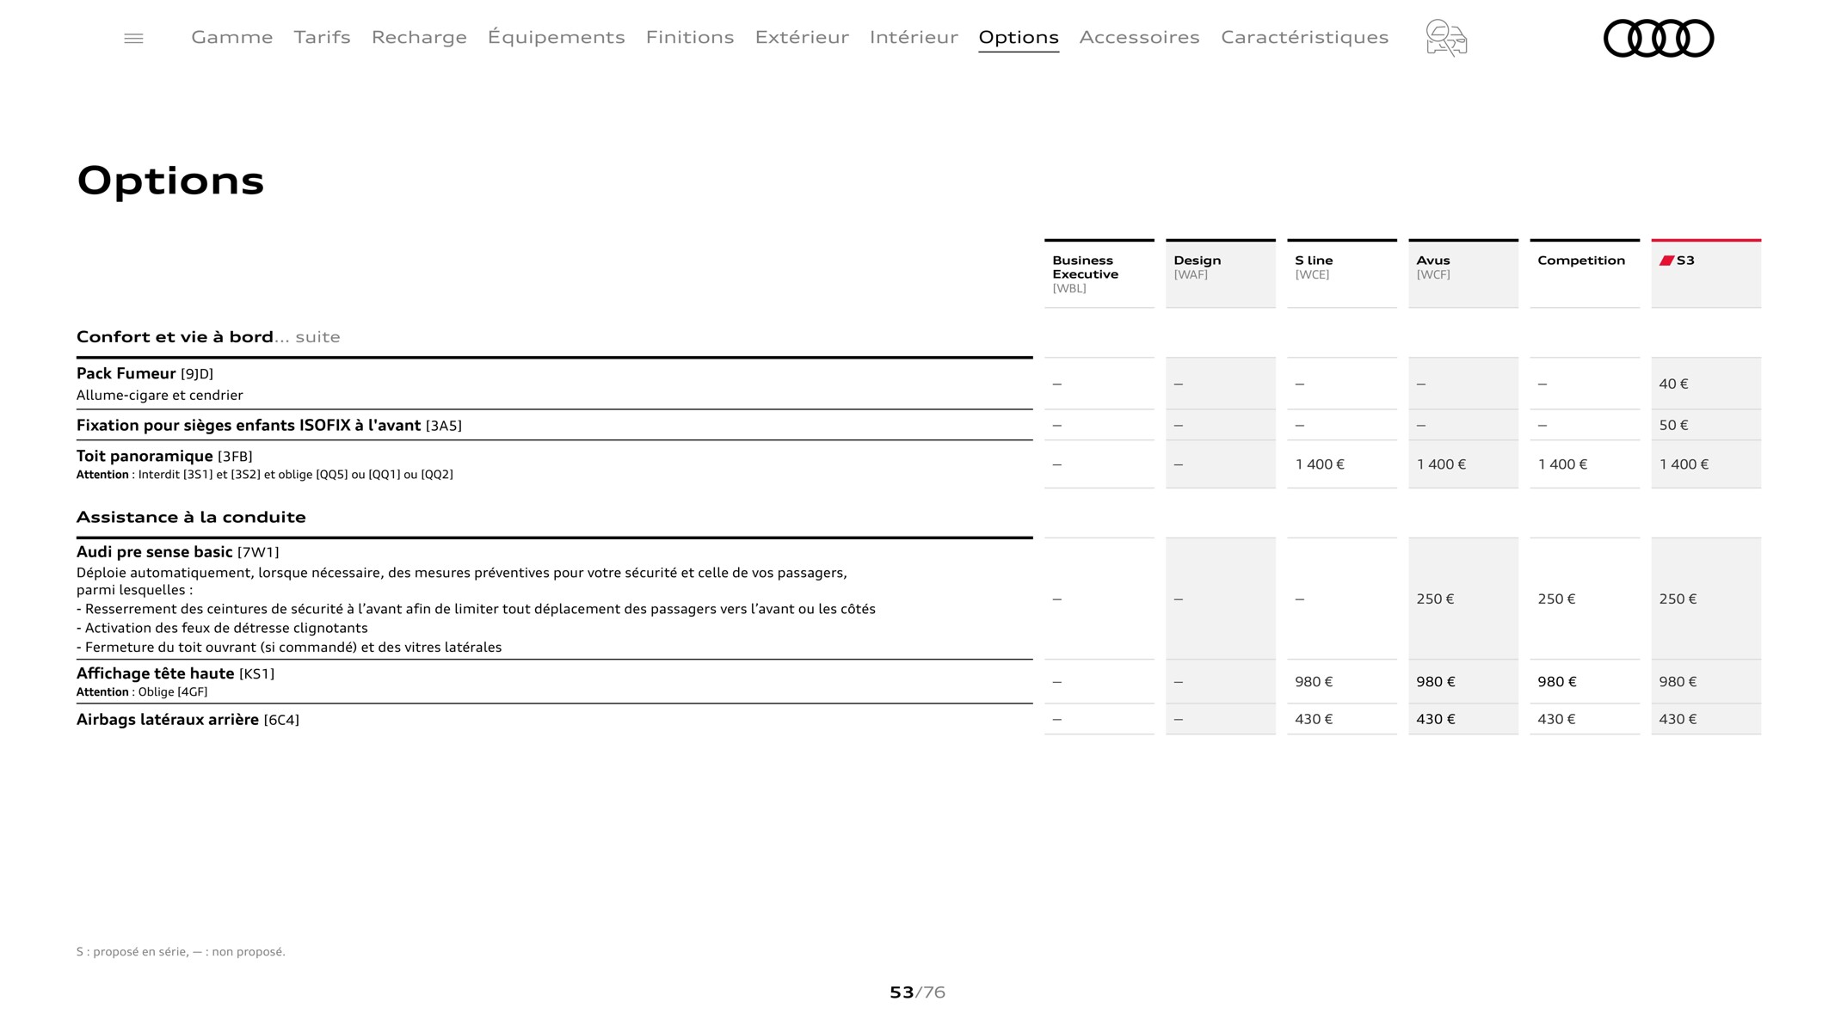Click the Allume-cigare et cendrier description
This screenshot has height=1032, width=1835.
pyautogui.click(x=160, y=396)
